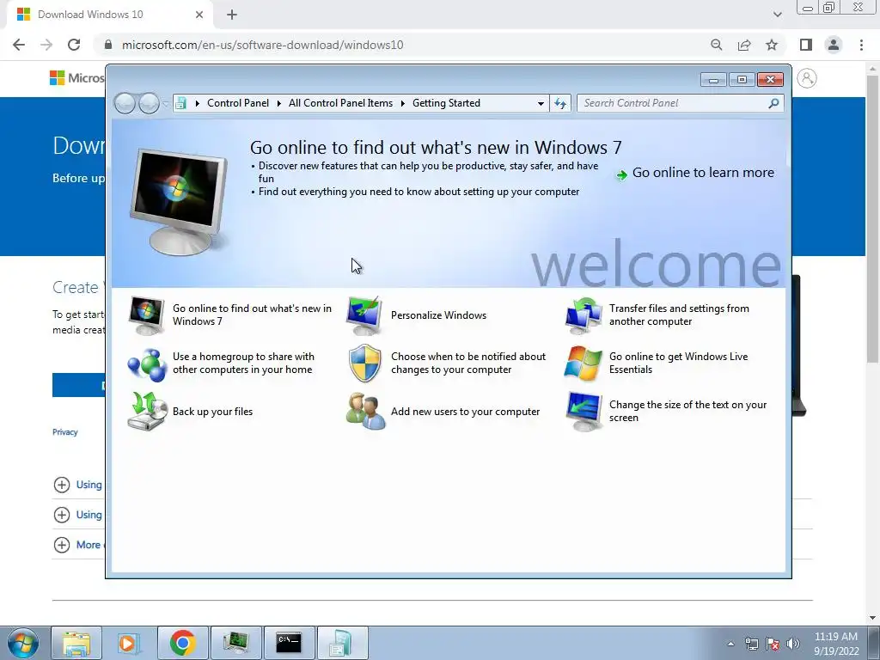
Task: Expand the arrow after All Control Panel Items
Action: (x=402, y=103)
